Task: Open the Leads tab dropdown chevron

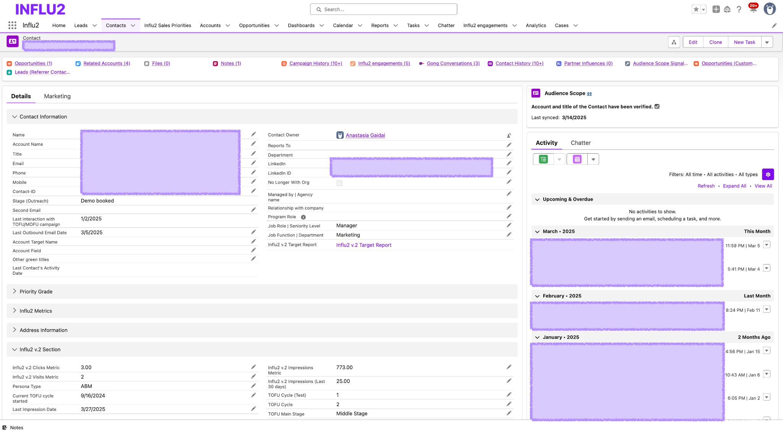Action: pyautogui.click(x=94, y=26)
